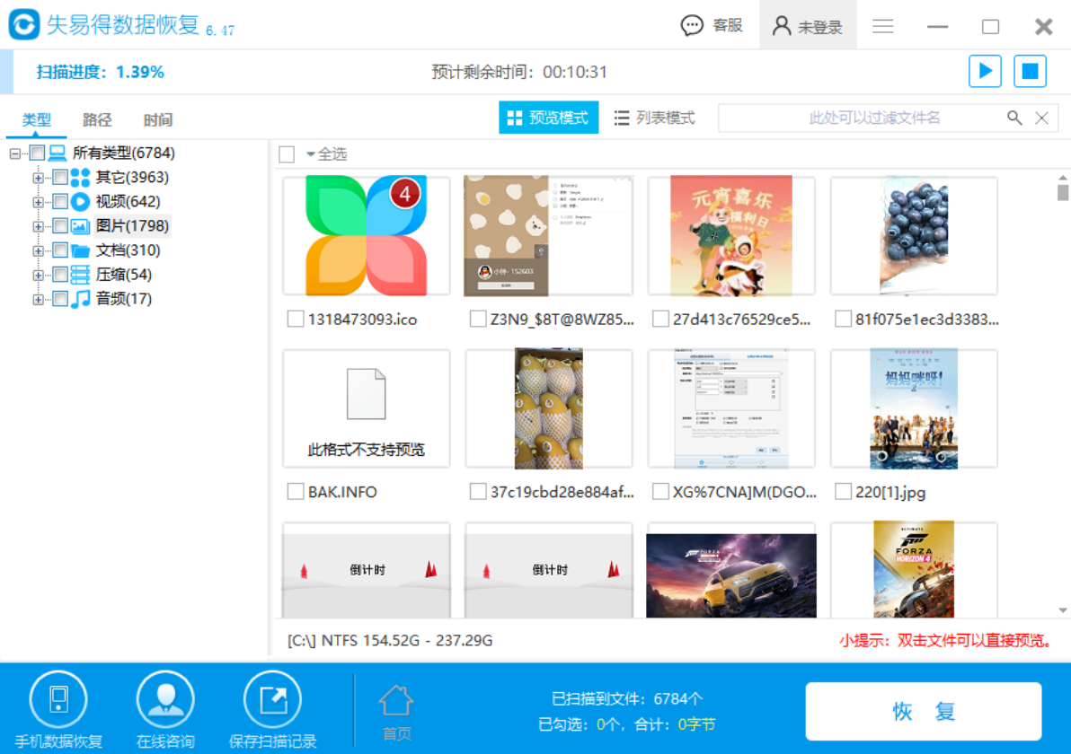Check the 全选 select-all checkbox
The width and height of the screenshot is (1071, 754).
pyautogui.click(x=286, y=153)
